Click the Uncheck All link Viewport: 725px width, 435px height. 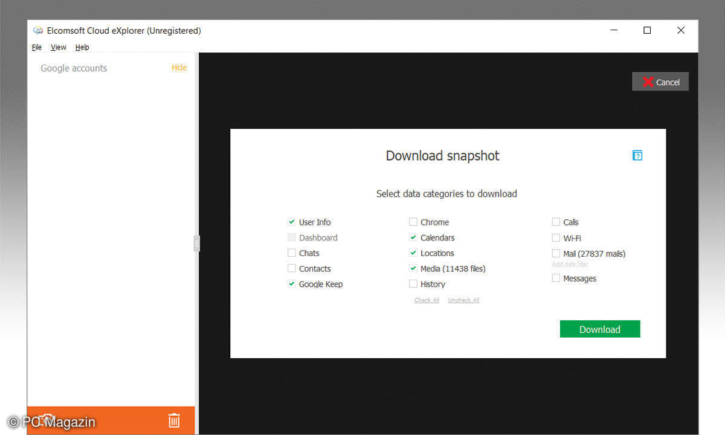463,300
